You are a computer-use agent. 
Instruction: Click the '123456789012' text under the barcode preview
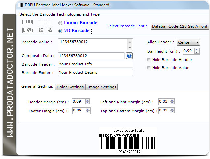128,152
